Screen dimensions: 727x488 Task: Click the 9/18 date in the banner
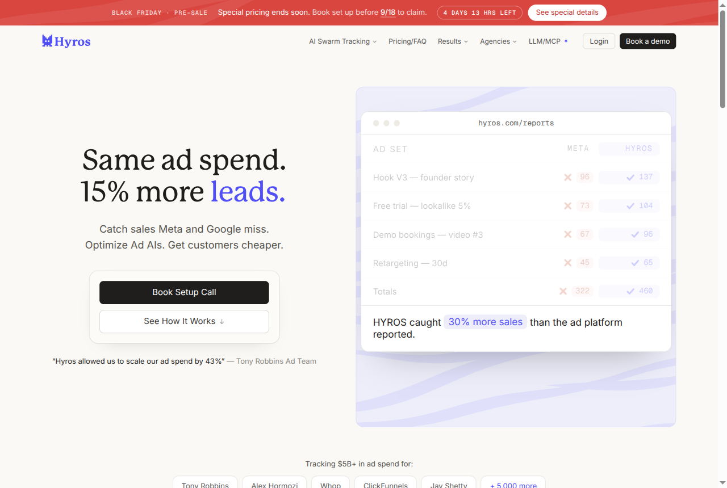(388, 12)
